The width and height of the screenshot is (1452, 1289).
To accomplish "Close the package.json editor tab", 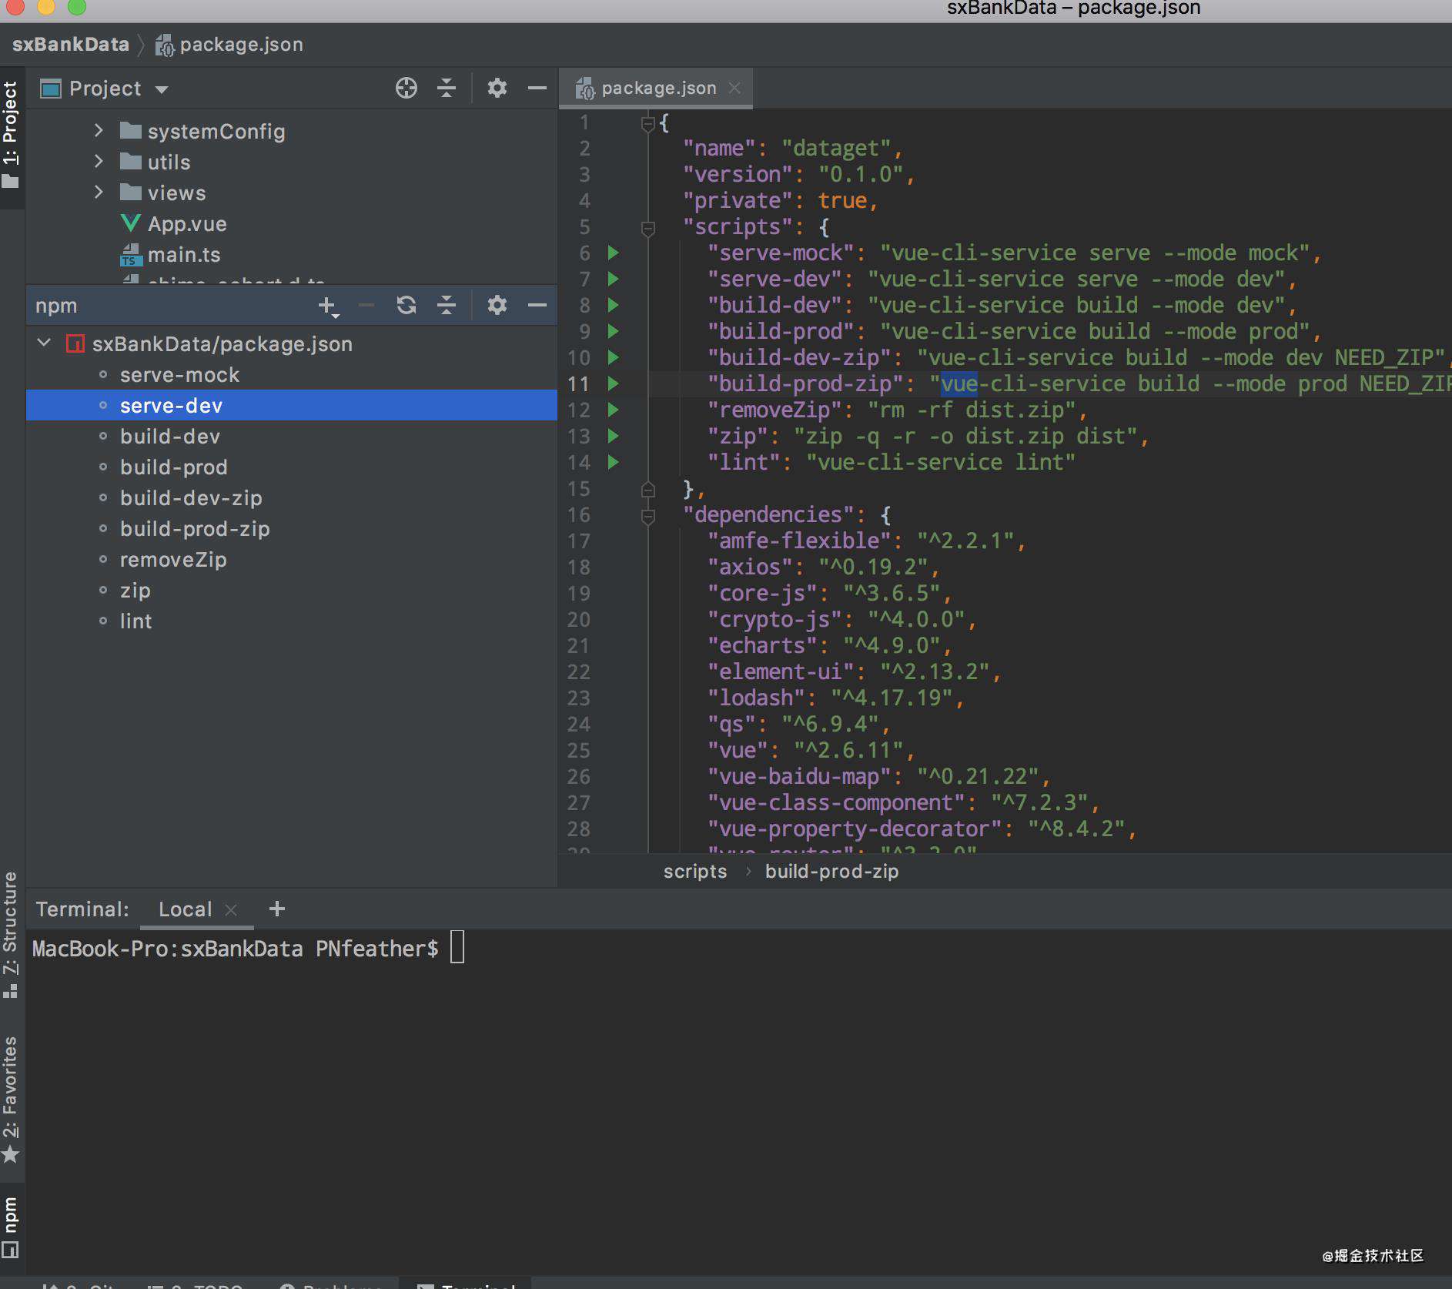I will coord(734,89).
